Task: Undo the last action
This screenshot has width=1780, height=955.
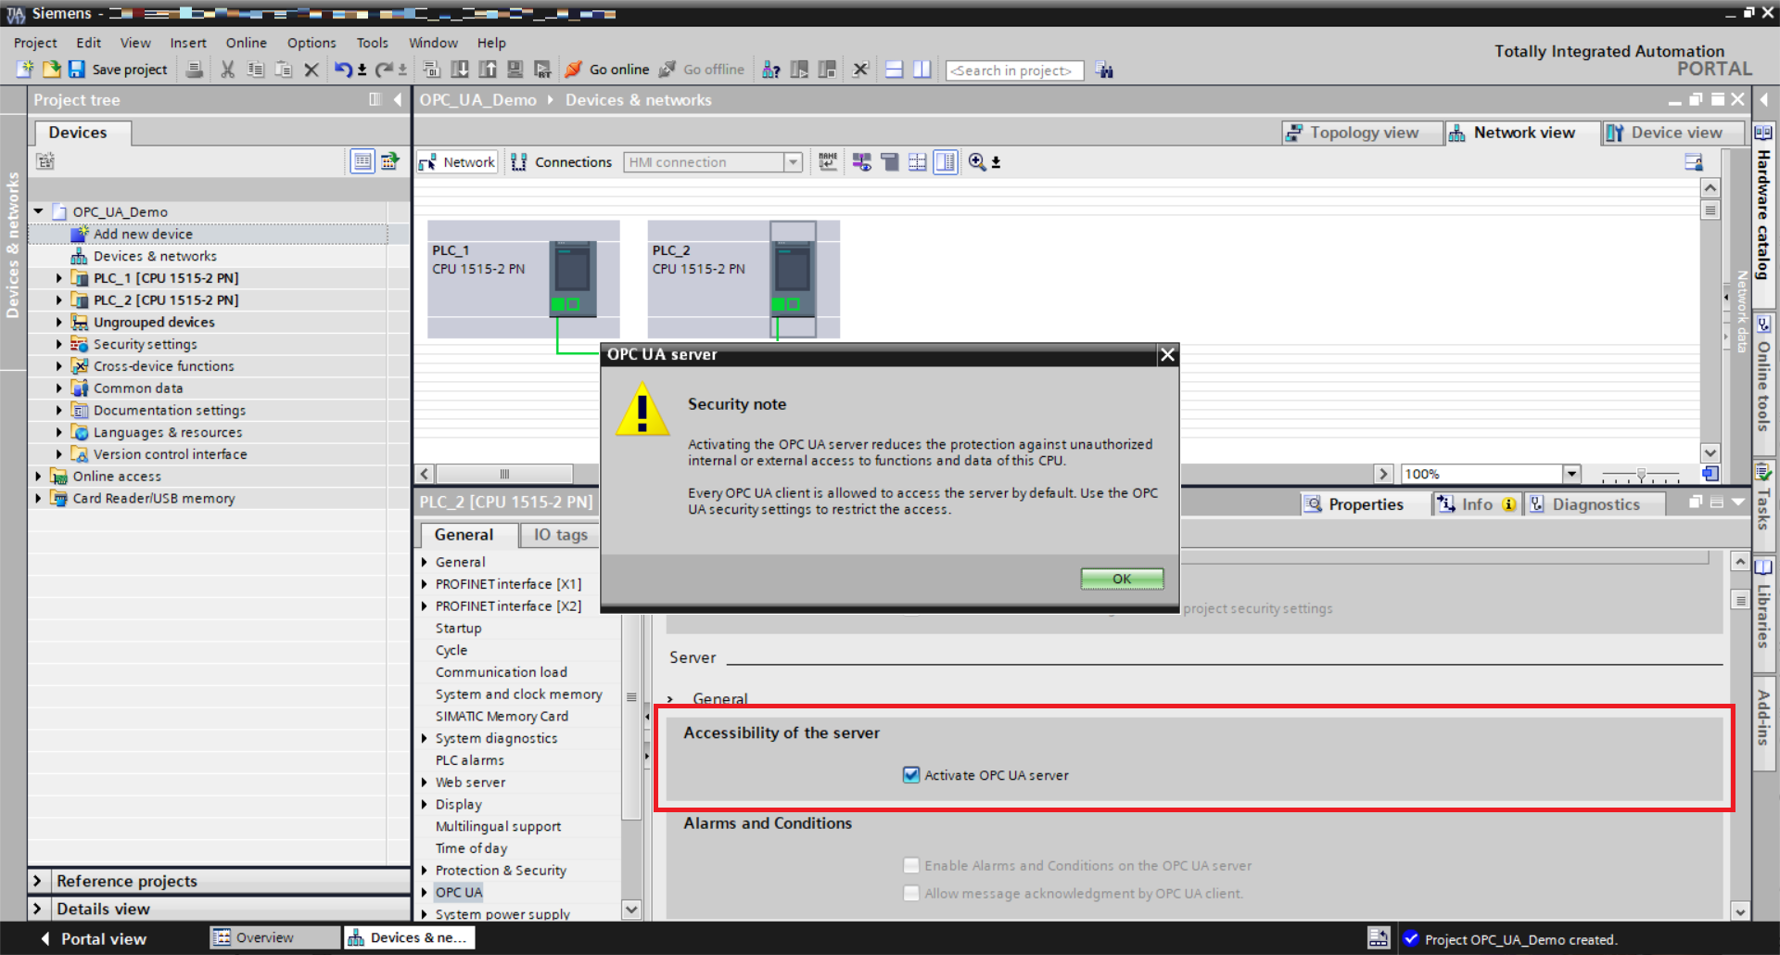Action: (343, 70)
